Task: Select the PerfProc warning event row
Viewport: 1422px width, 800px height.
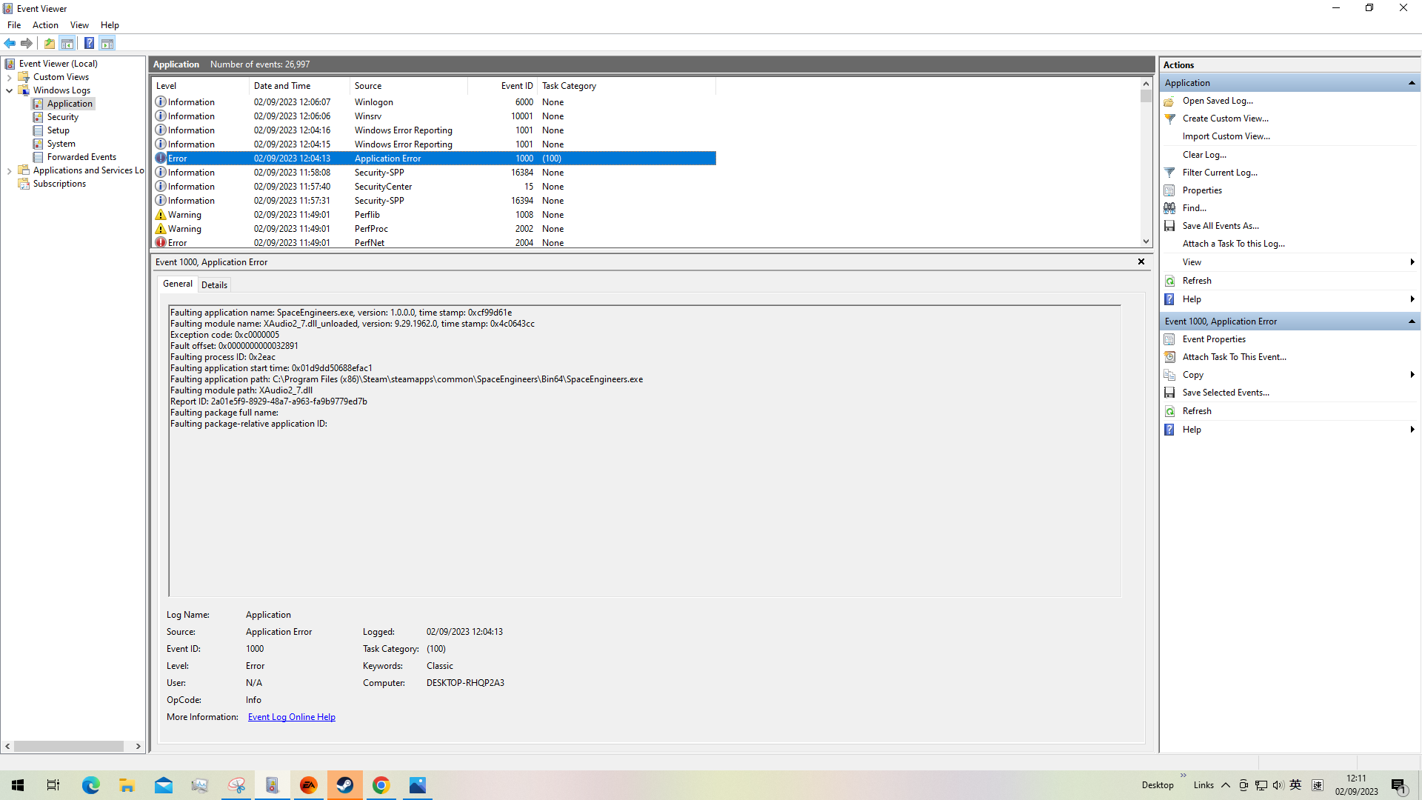Action: coord(434,229)
